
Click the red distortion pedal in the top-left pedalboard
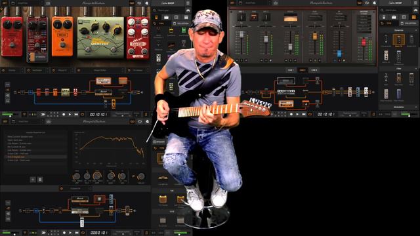[12, 37]
